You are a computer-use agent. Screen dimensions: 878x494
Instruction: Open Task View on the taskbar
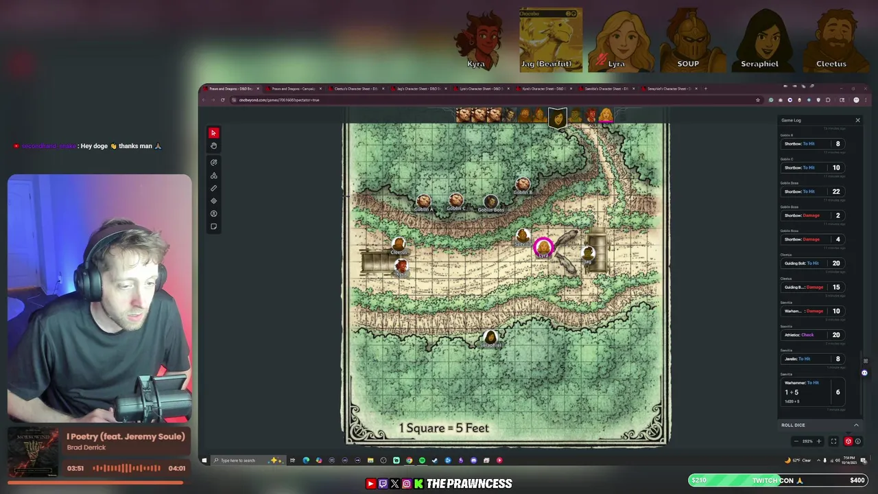click(293, 460)
